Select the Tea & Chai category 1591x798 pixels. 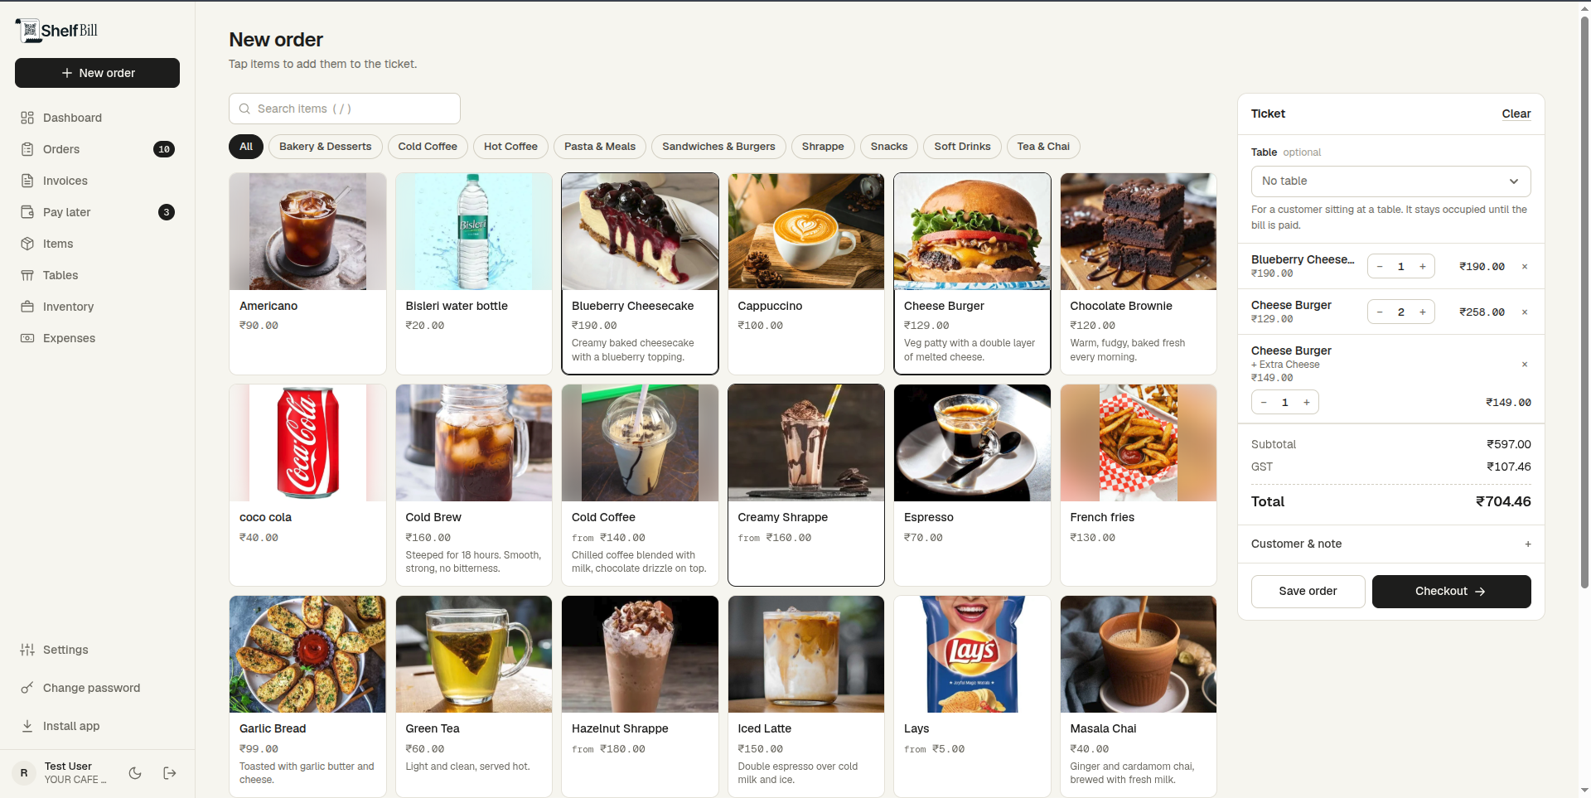coord(1043,147)
